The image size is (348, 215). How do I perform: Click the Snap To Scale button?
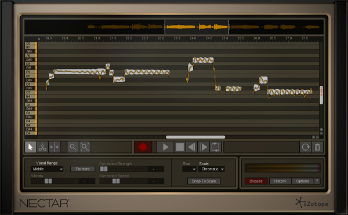coord(204,181)
